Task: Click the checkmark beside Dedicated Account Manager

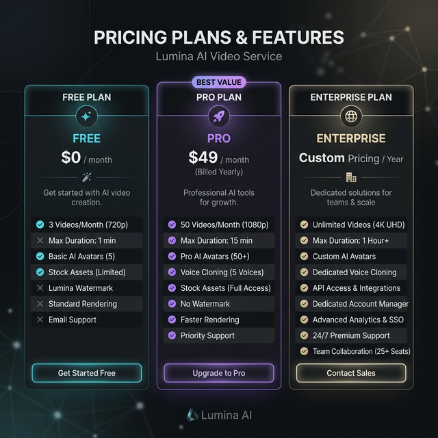Action: tap(304, 304)
